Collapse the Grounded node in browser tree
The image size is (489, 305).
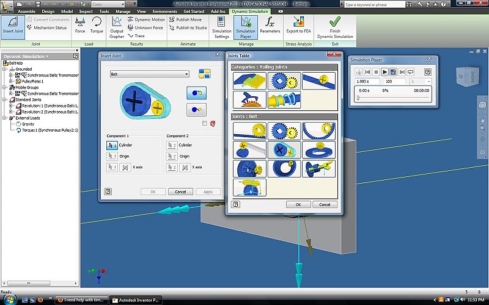click(4, 69)
